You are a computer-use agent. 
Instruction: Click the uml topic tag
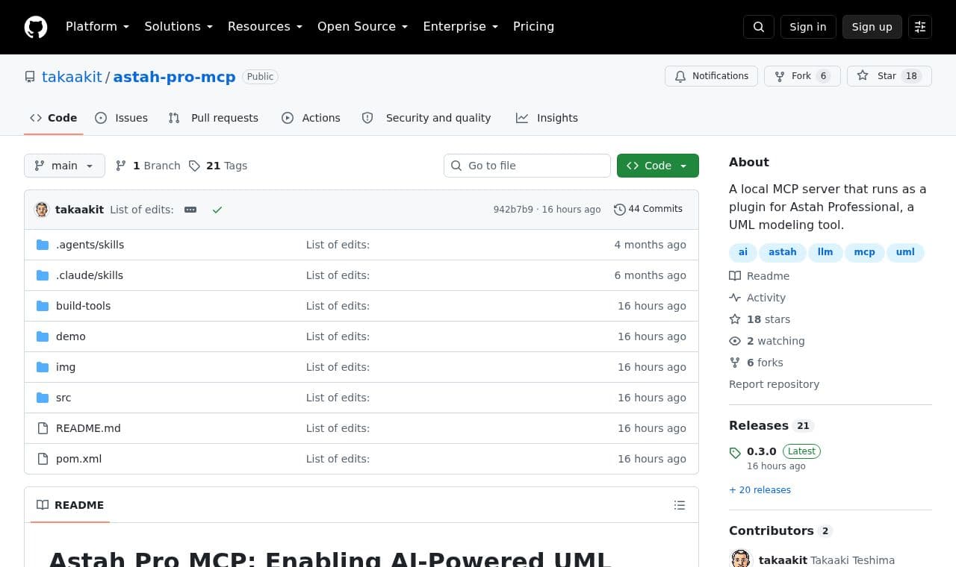click(905, 252)
